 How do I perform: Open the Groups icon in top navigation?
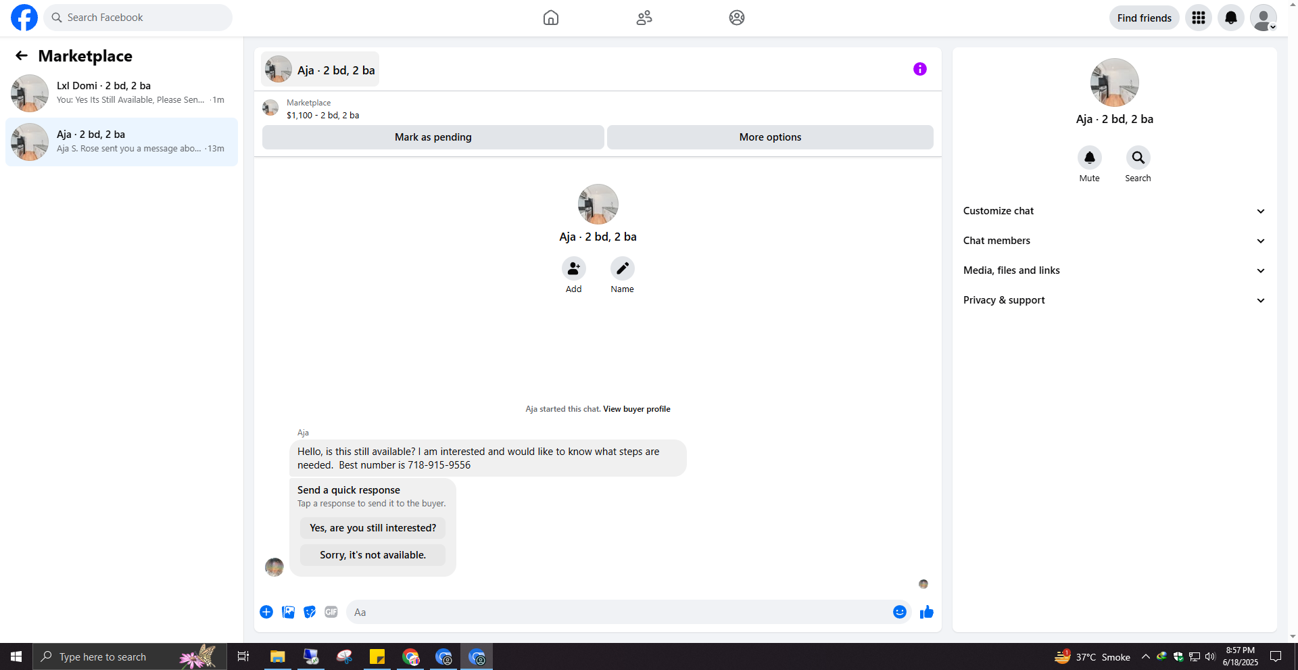pos(737,18)
